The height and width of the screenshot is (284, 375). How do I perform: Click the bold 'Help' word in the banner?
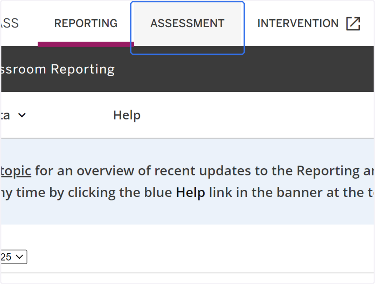point(191,193)
